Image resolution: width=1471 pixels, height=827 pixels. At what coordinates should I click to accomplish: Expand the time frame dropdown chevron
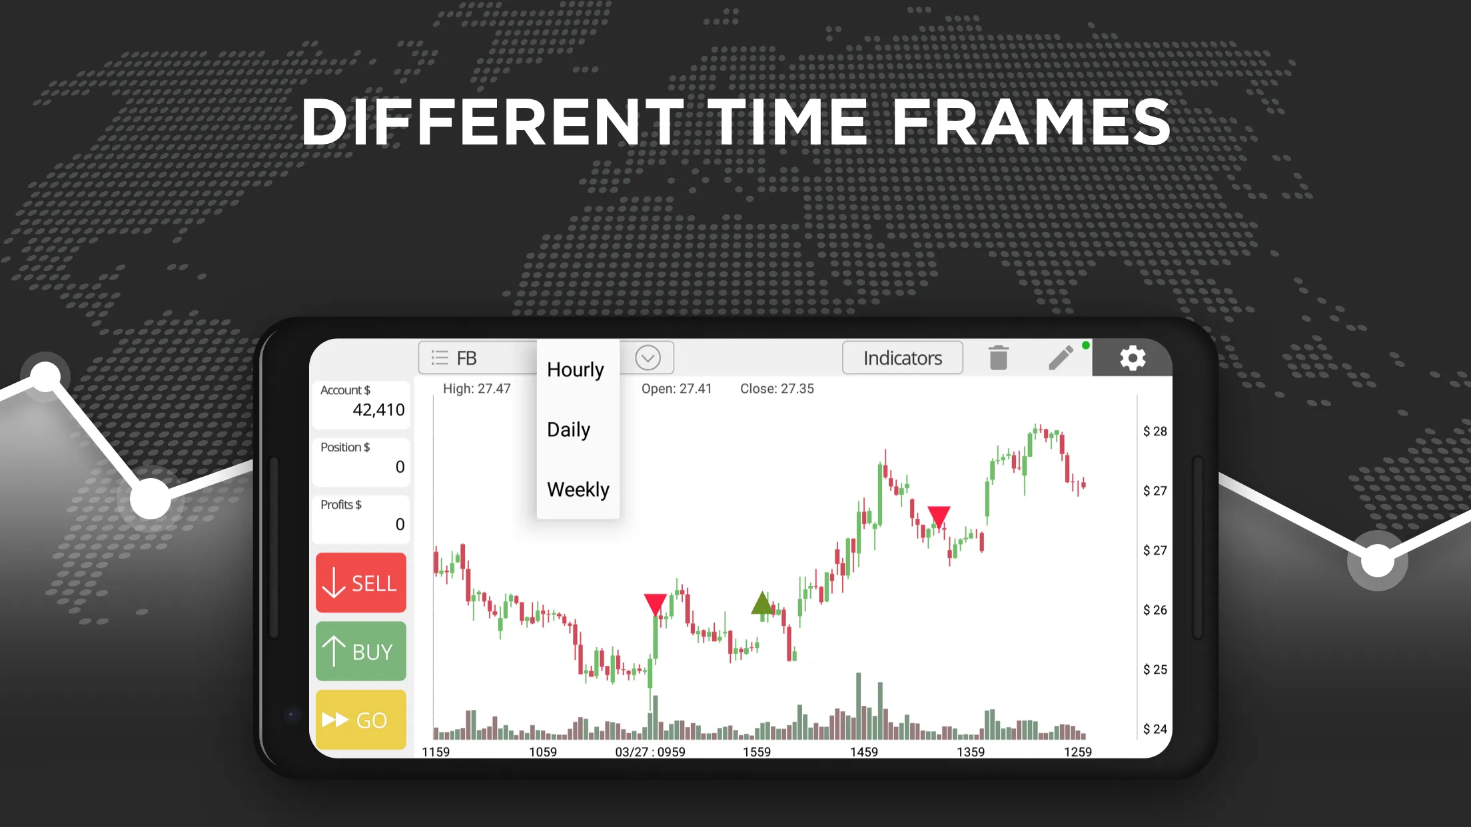(x=647, y=356)
